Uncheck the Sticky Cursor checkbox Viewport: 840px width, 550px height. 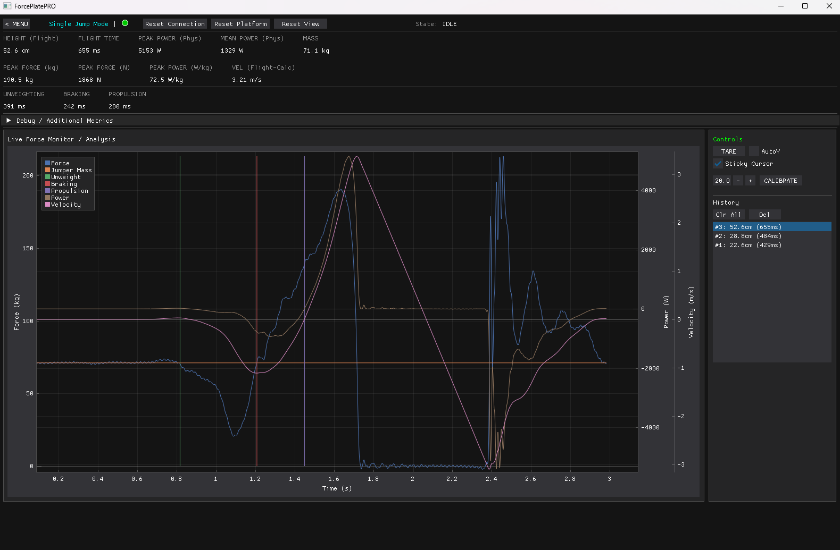click(718, 164)
